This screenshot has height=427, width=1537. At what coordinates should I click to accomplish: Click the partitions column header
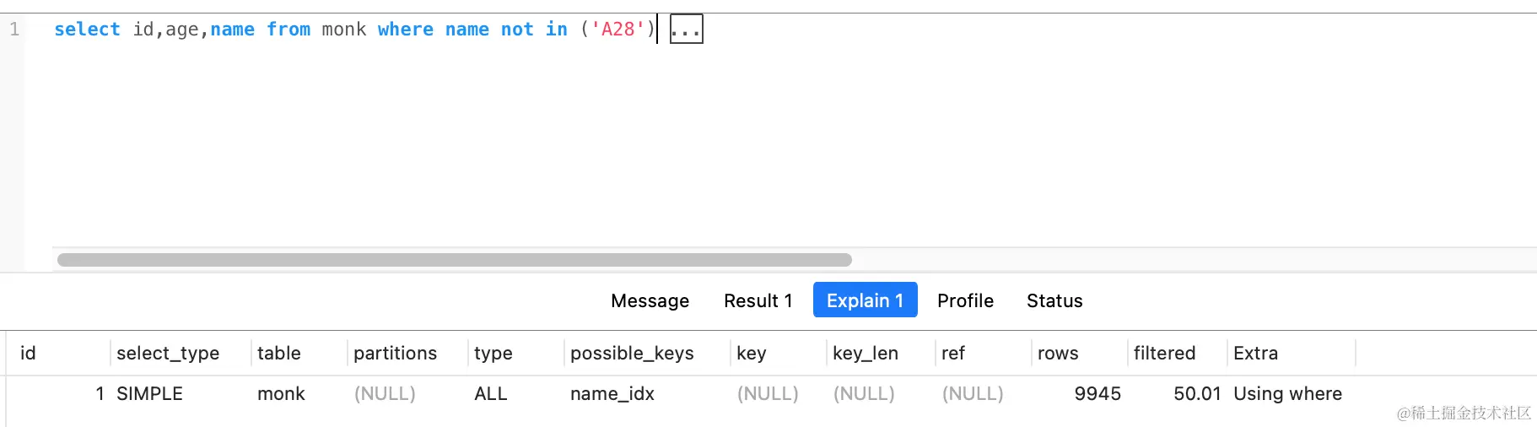[x=395, y=353]
